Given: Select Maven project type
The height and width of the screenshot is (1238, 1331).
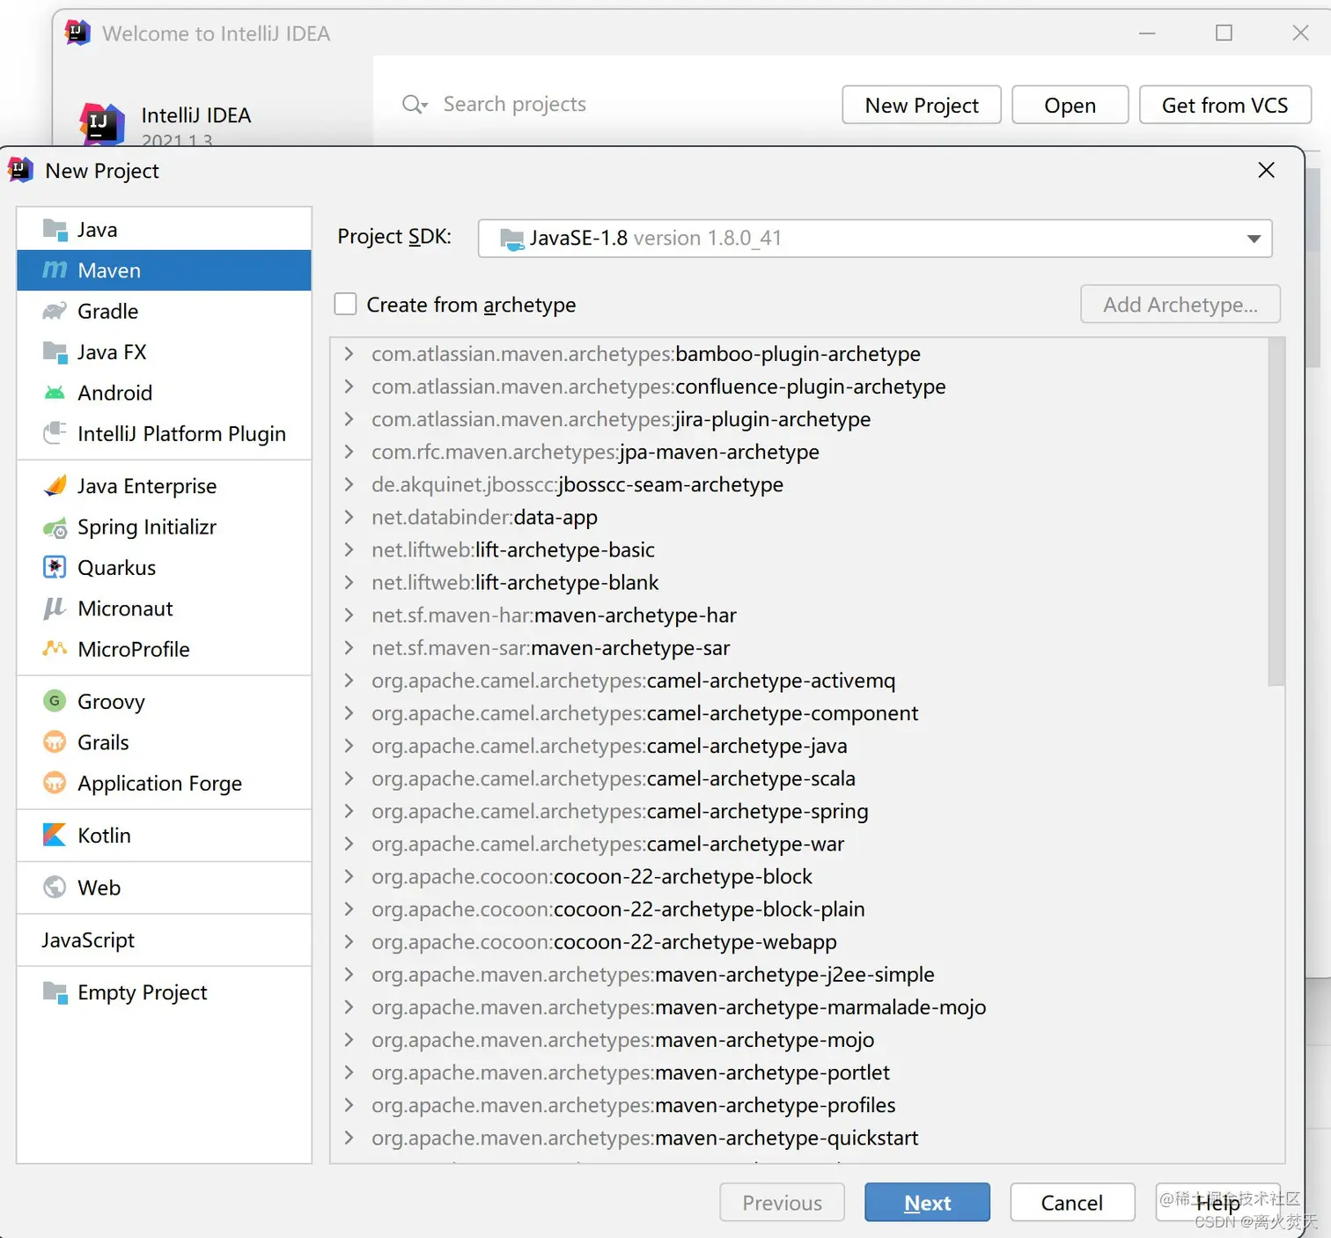Looking at the screenshot, I should [164, 270].
